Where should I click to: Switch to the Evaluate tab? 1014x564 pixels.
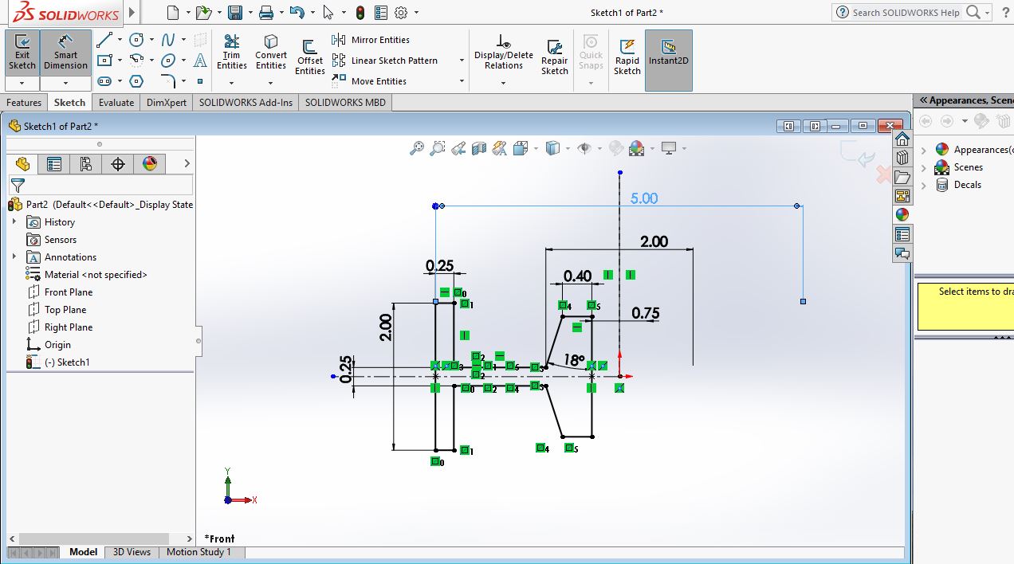(x=116, y=103)
